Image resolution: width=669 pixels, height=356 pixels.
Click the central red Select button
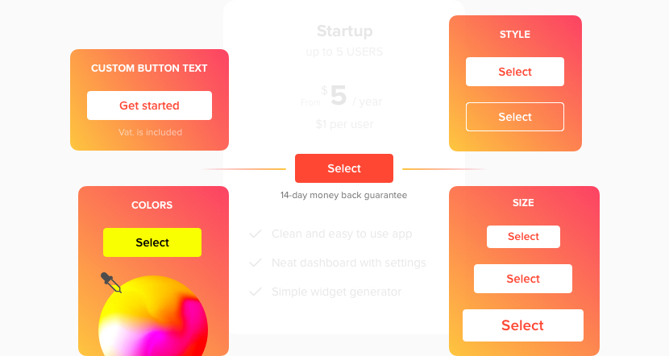[344, 168]
